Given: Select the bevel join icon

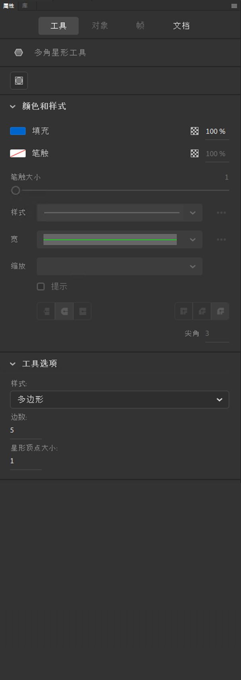Looking at the screenshot, I should (220, 311).
